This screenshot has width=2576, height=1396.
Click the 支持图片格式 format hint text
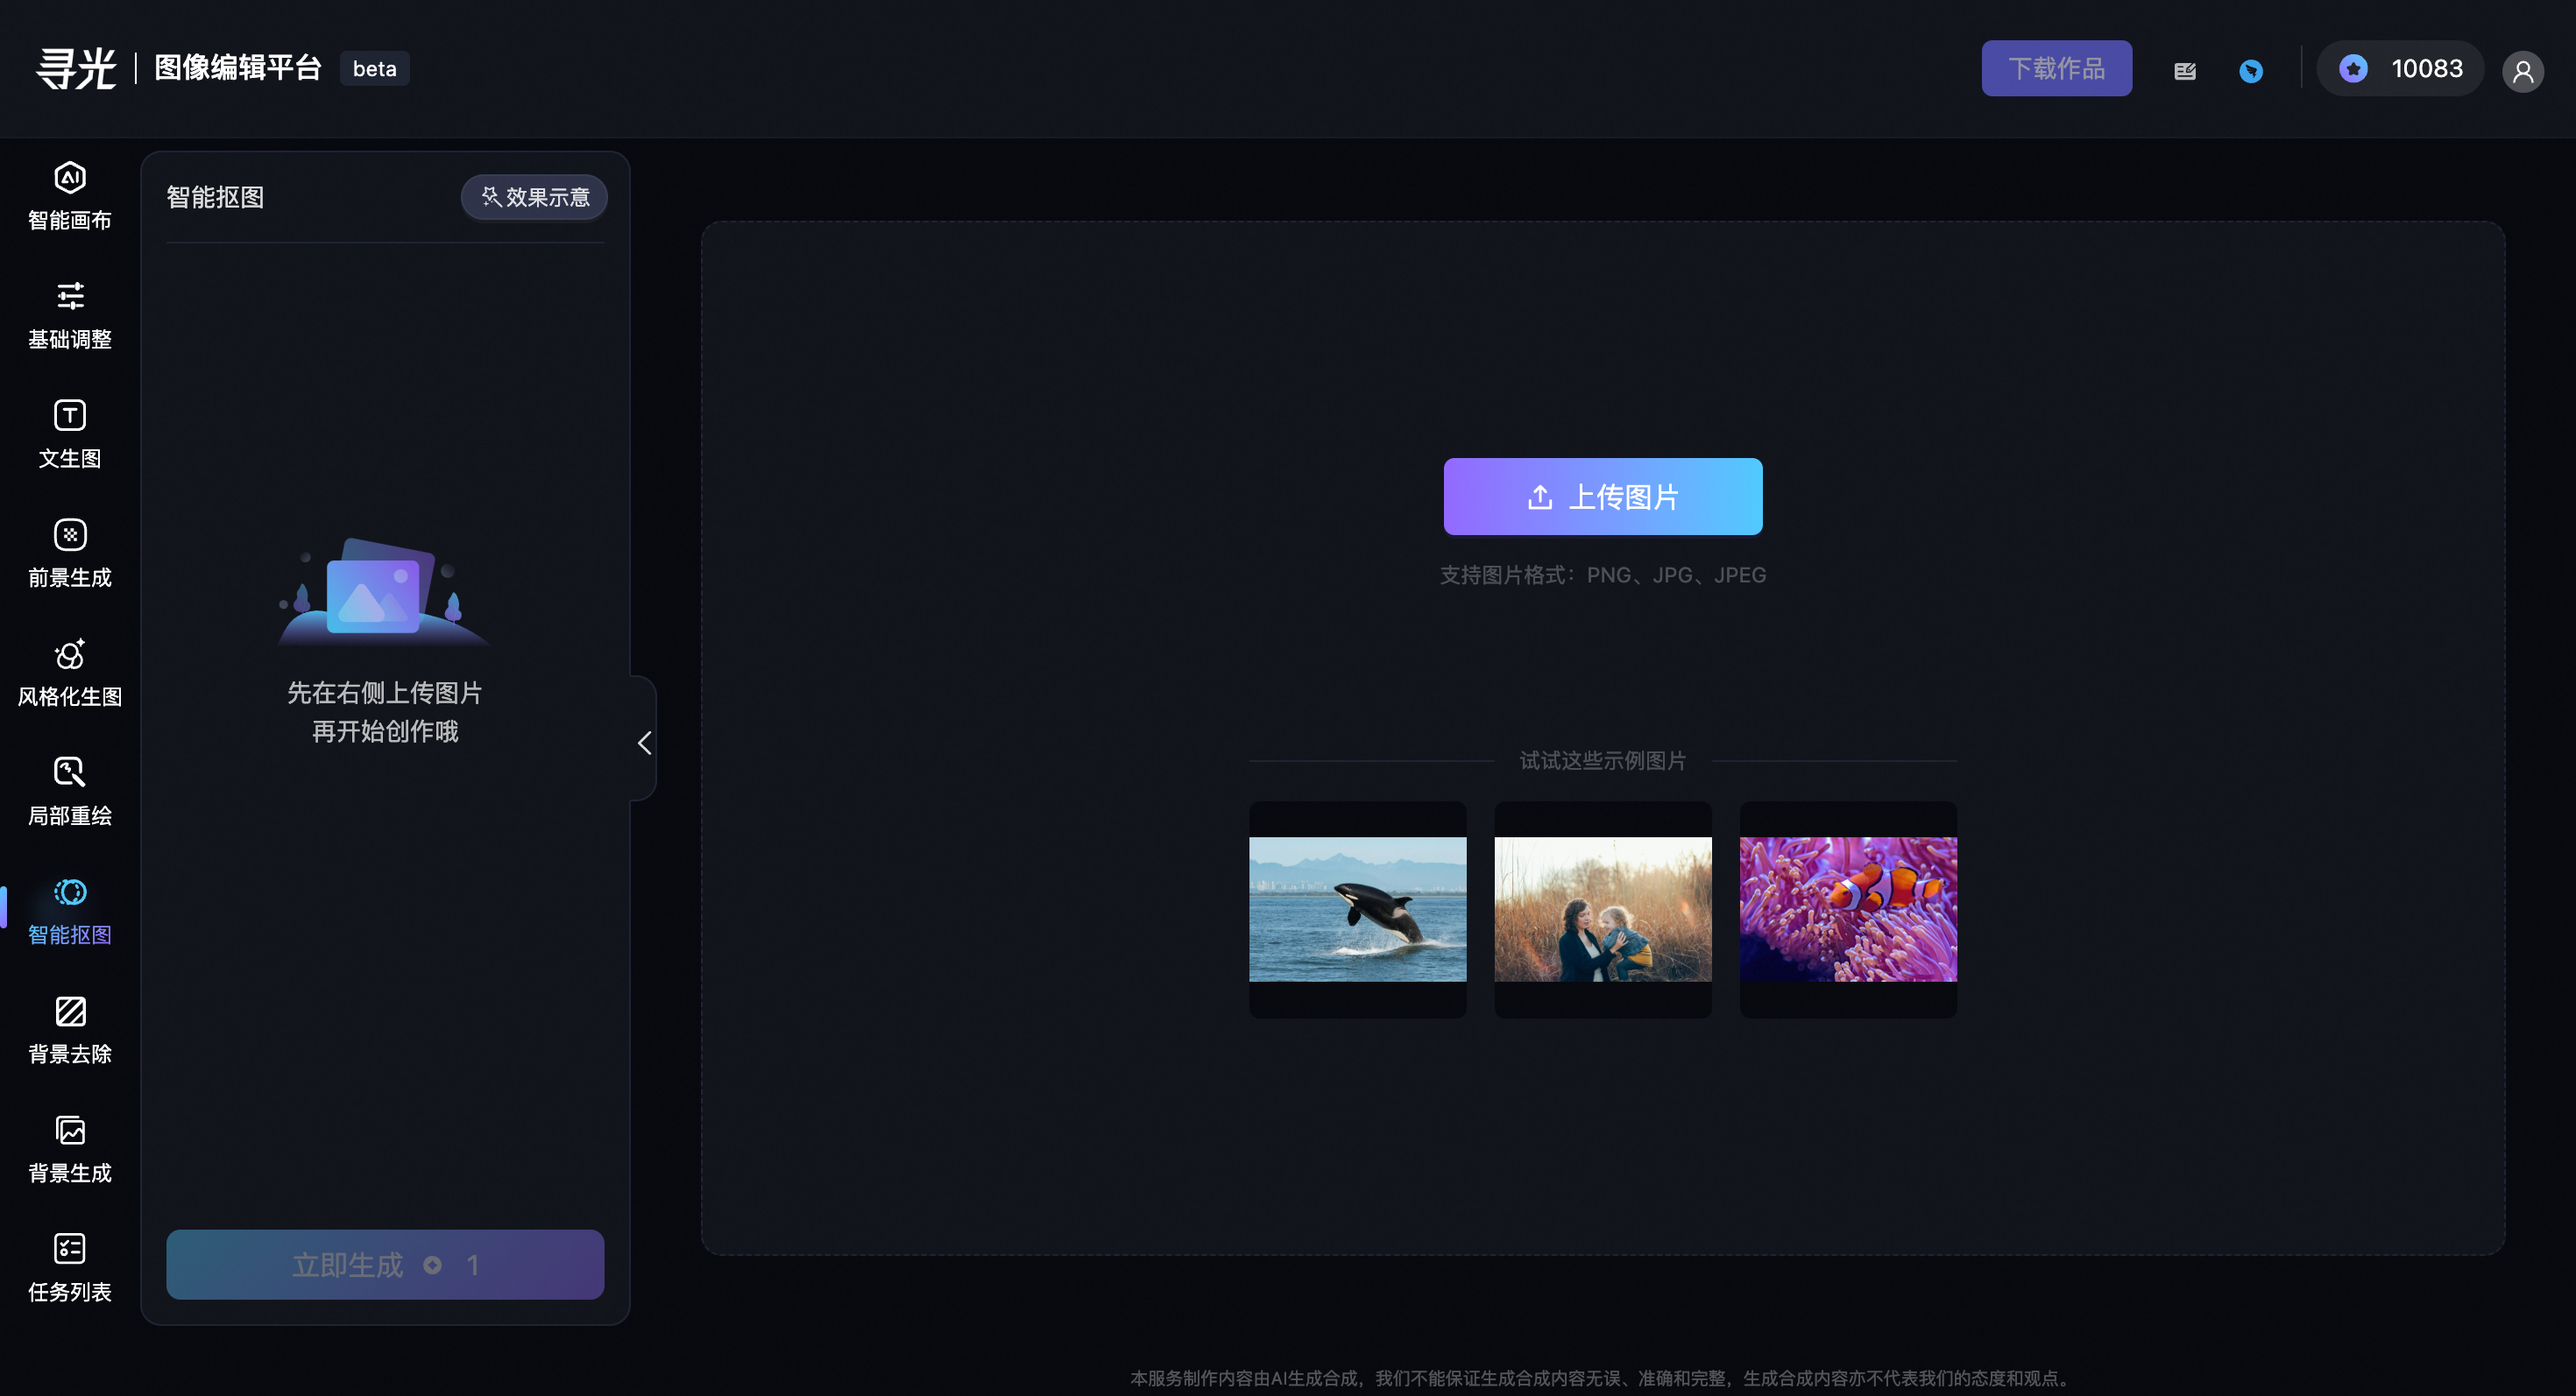click(x=1602, y=575)
